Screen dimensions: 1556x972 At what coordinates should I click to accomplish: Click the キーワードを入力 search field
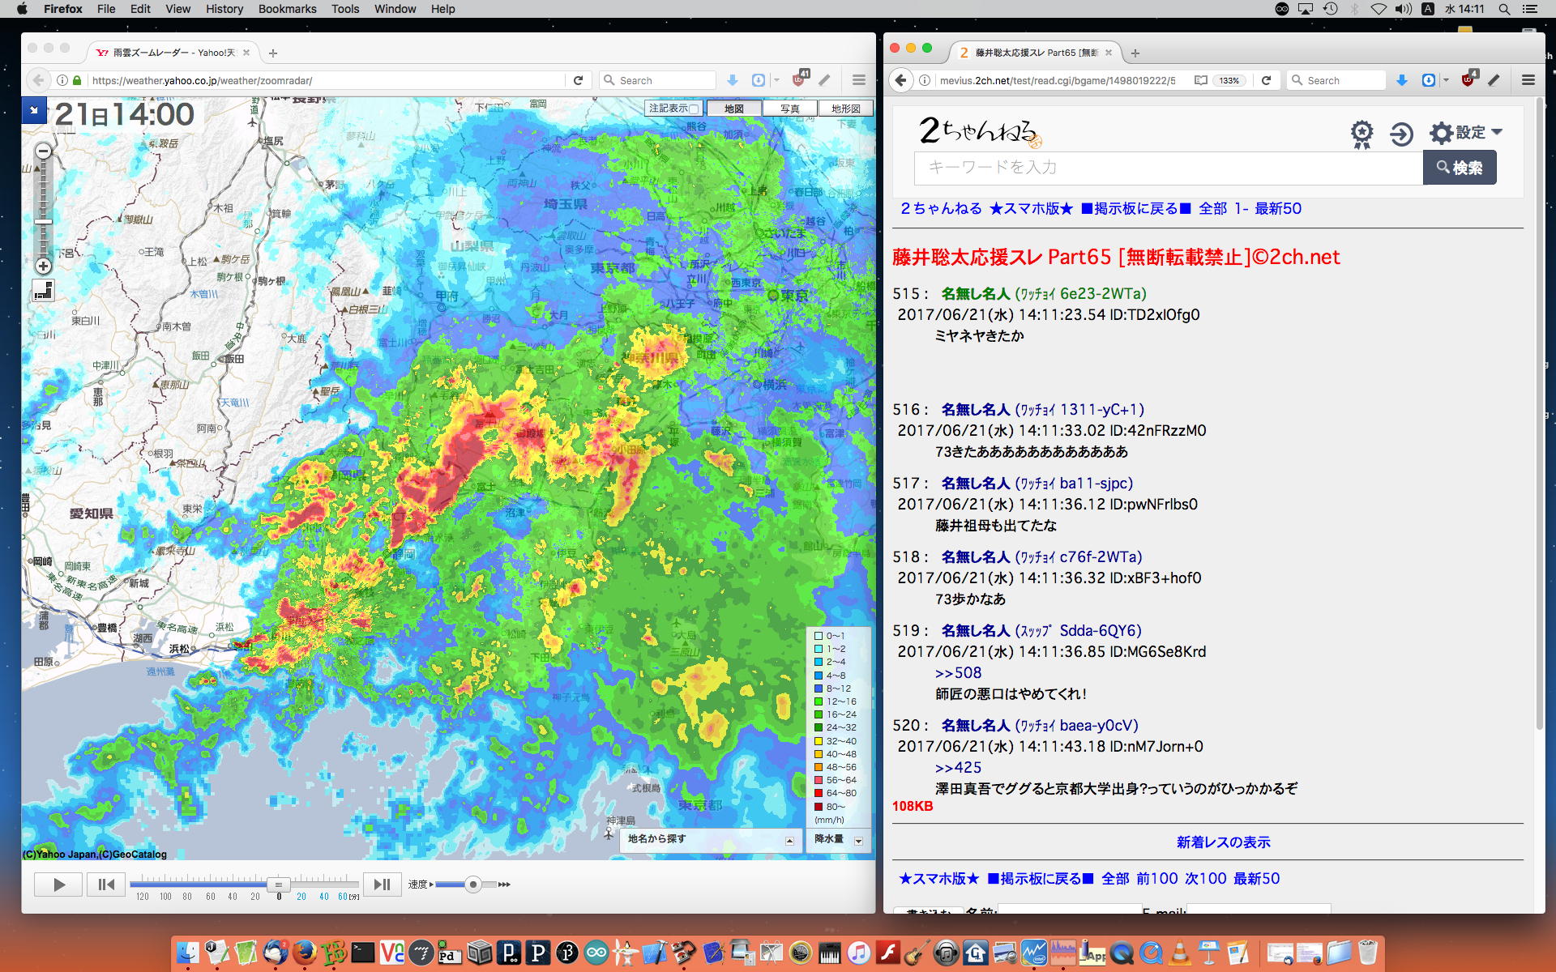point(1167,168)
